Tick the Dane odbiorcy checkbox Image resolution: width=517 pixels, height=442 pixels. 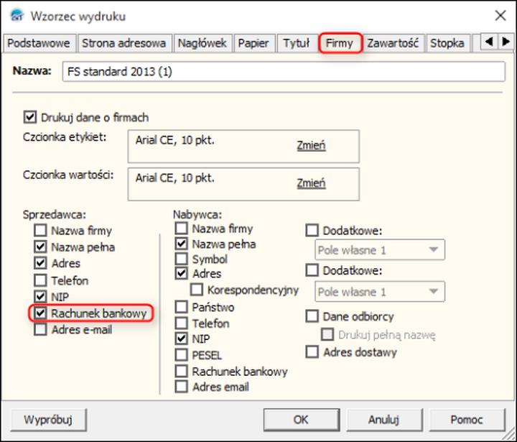(312, 316)
